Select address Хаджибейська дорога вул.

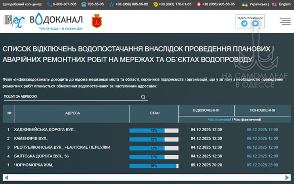(45, 130)
